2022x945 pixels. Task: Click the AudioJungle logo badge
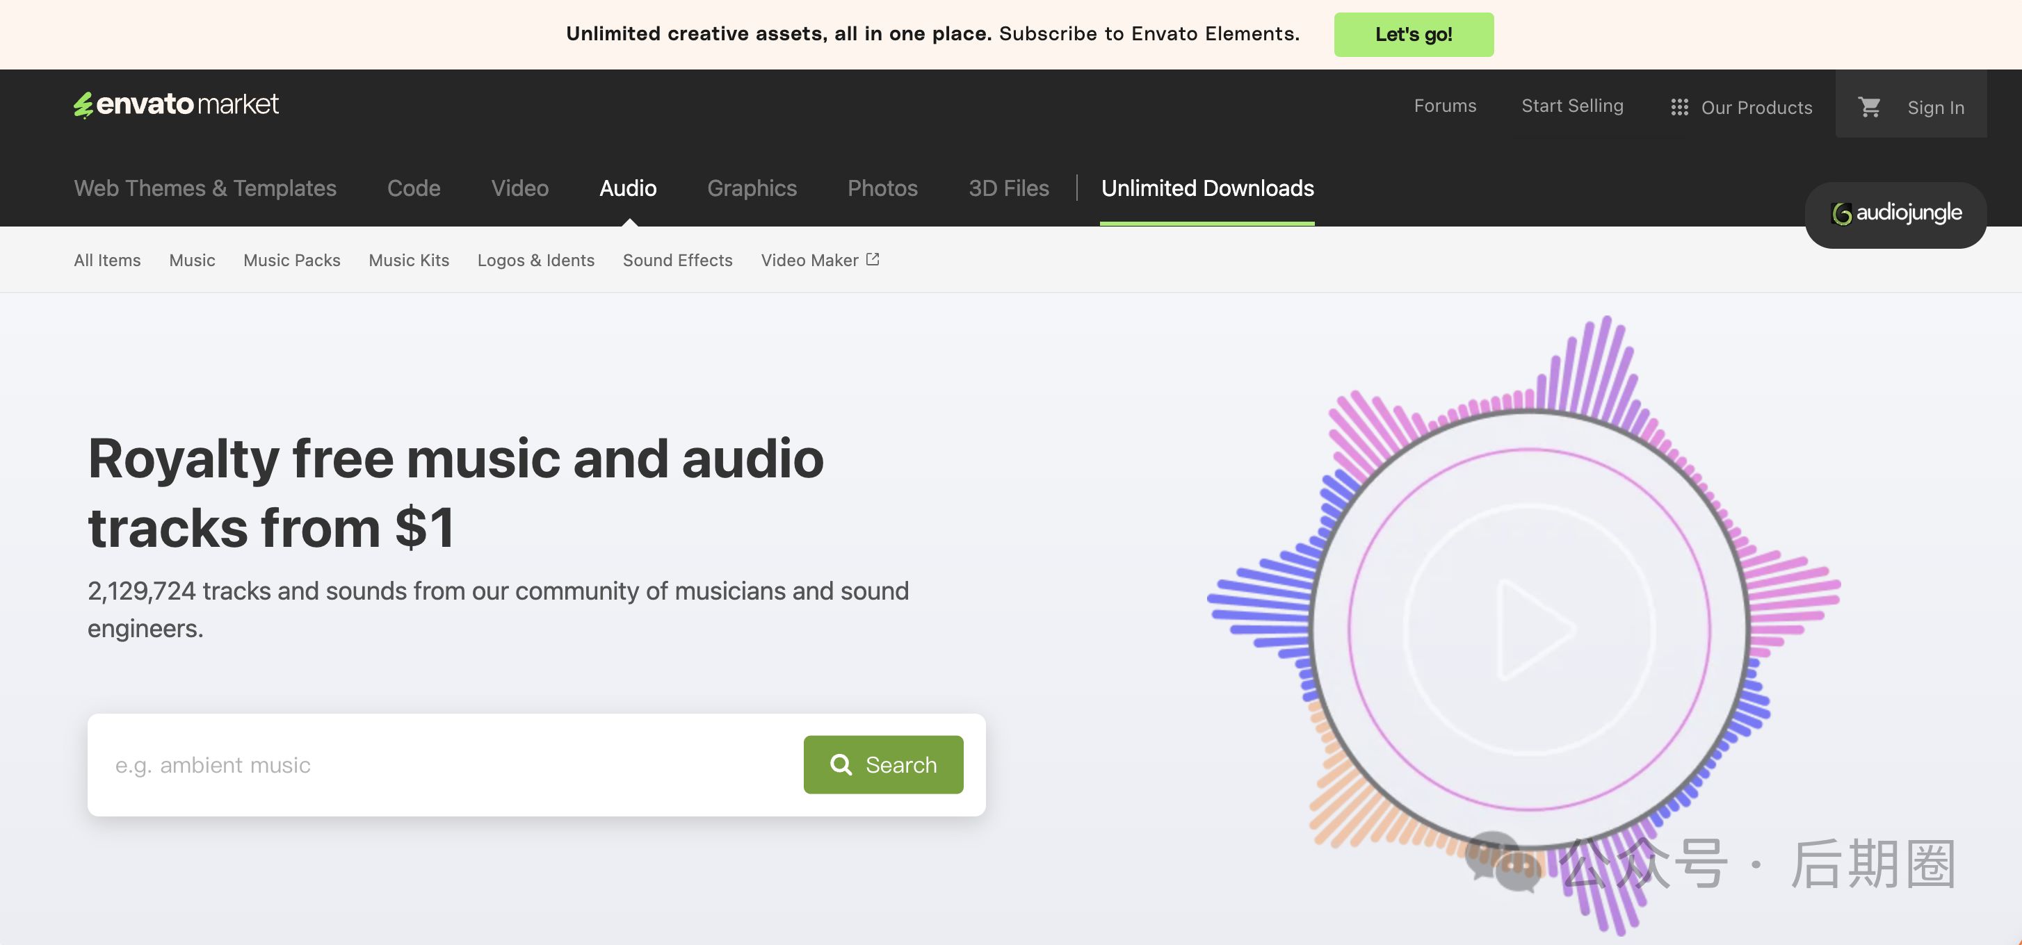click(x=1895, y=213)
